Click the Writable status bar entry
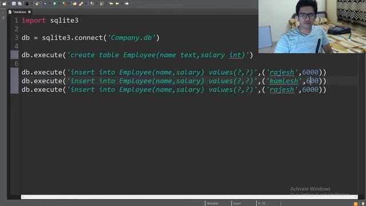Screen dimensions: 366x206 (212, 204)
